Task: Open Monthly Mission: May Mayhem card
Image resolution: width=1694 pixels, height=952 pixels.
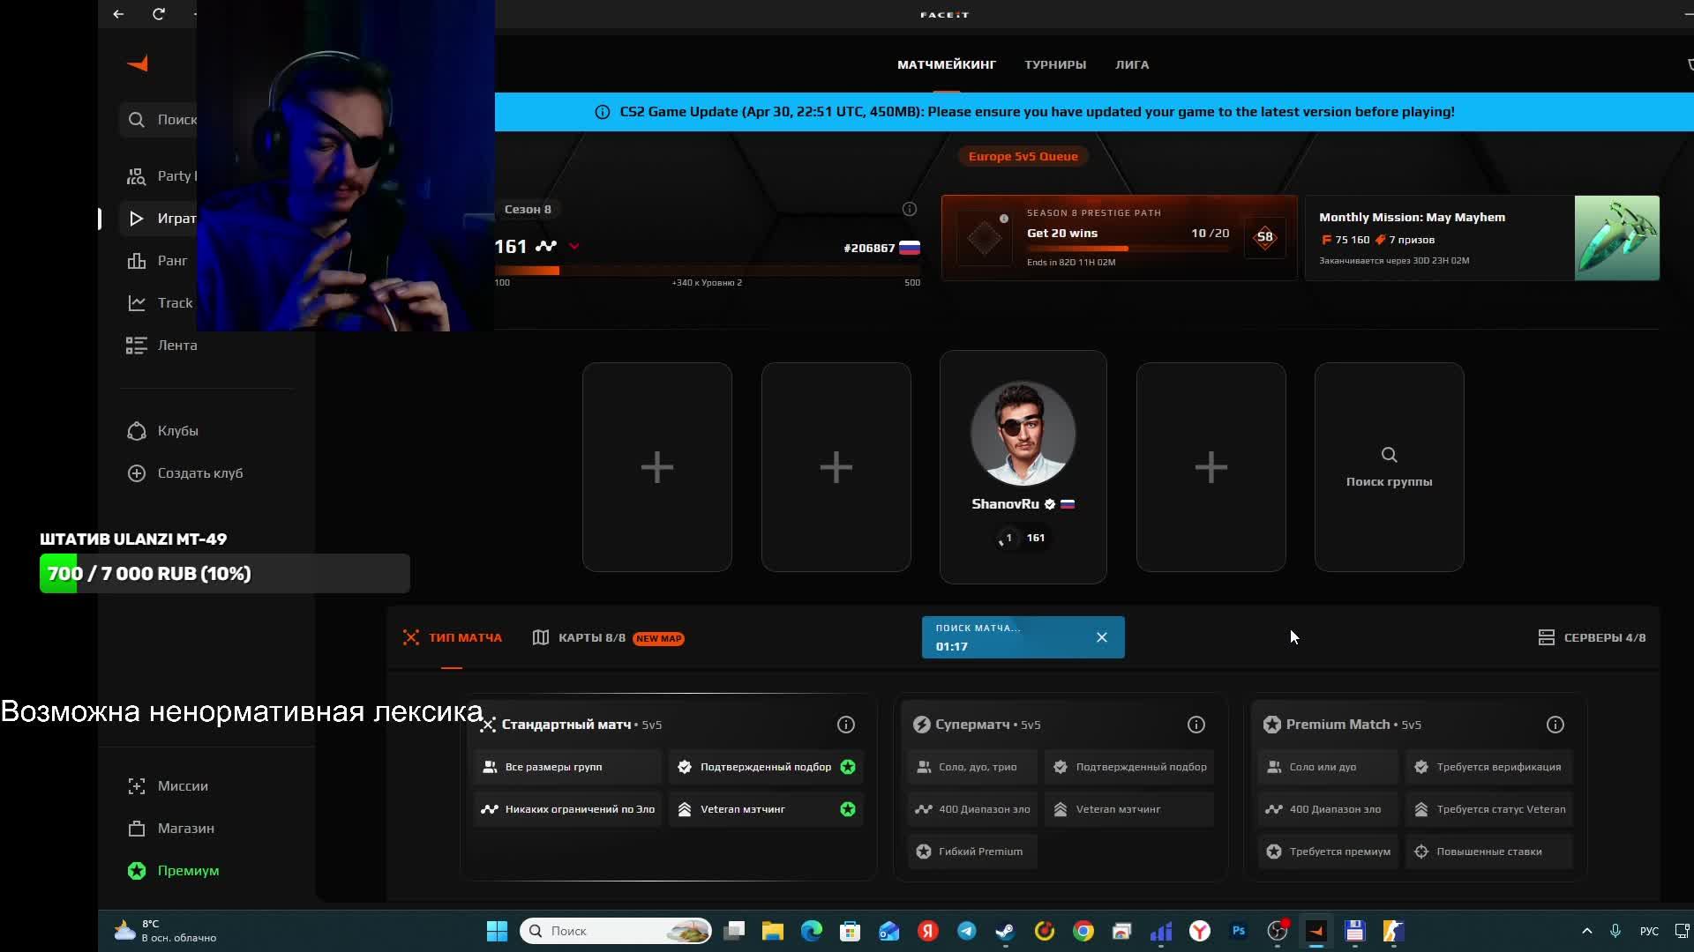Action: tap(1482, 238)
